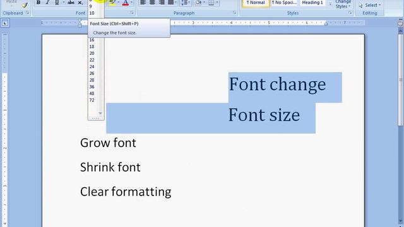Toggle Subscript formatting
Viewport: 404px width, 227px height.
[x=80, y=3]
